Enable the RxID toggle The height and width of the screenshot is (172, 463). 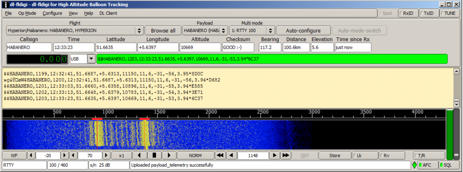[x=408, y=13]
